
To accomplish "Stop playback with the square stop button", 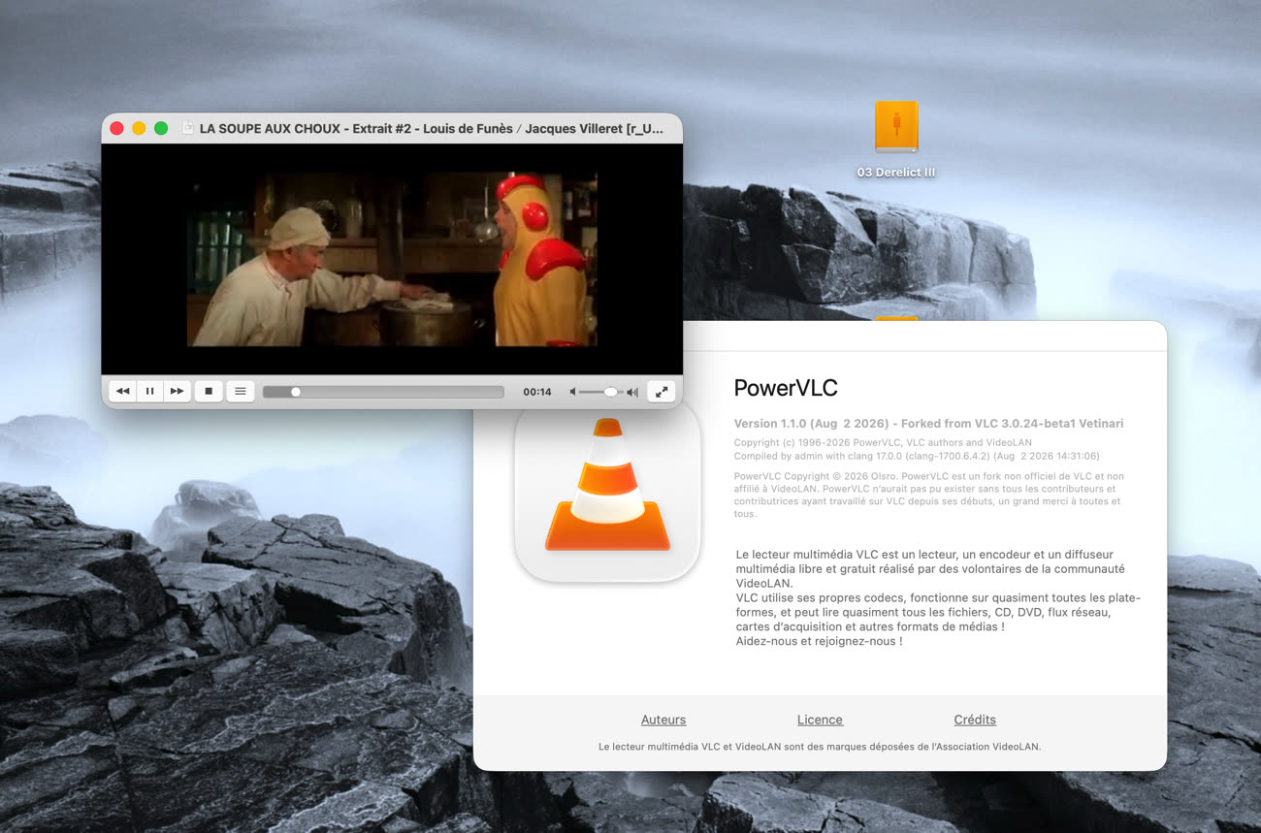I will (209, 392).
